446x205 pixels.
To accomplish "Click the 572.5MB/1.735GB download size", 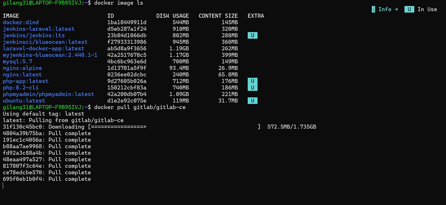I will tap(292, 127).
